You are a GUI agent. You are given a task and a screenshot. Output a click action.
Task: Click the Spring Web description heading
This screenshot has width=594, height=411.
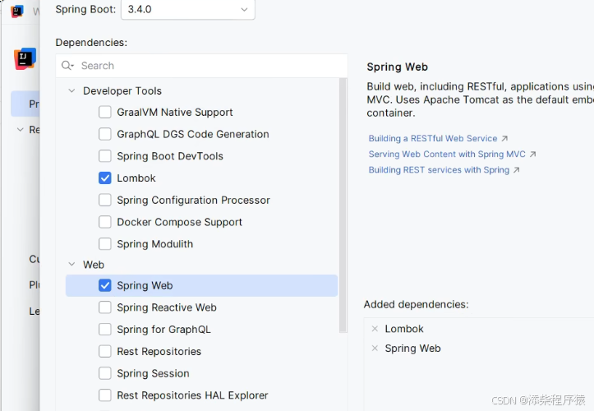pyautogui.click(x=398, y=67)
